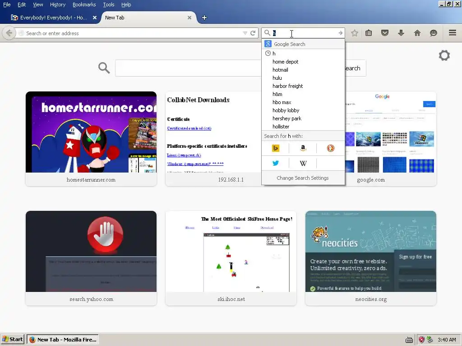Choose suggestion 'harbor freight'
The image size is (462, 346).
click(x=303, y=86)
